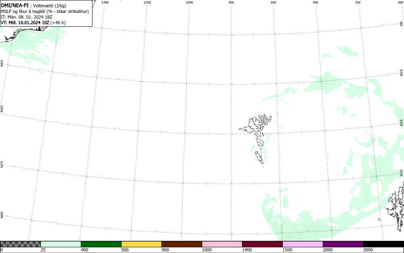Image resolution: width=404 pixels, height=253 pixels.
Task: Click the 10W longitude label
Action: tap(189, 2)
